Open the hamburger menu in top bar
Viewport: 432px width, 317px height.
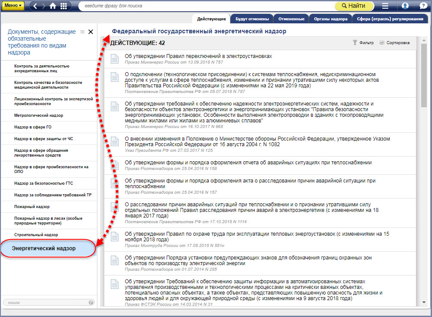(x=385, y=6)
